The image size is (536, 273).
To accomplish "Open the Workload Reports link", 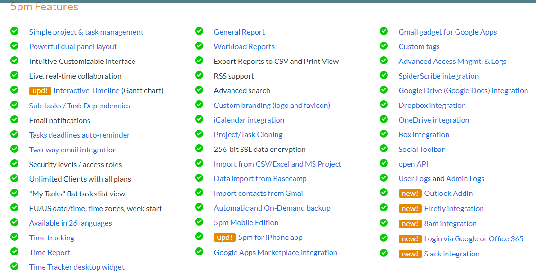I will (244, 47).
